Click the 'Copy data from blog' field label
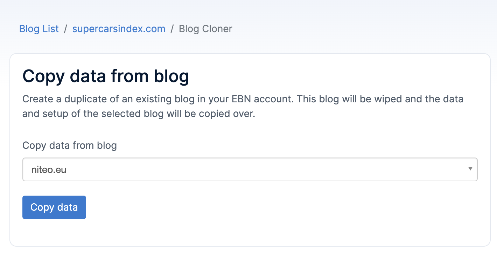 [69, 145]
